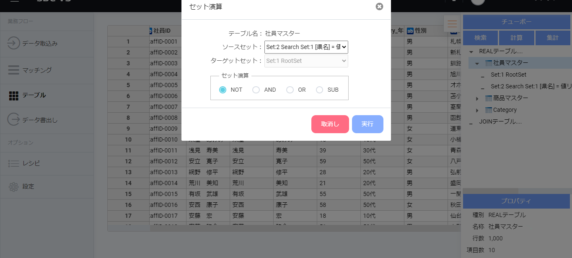Image resolution: width=572 pixels, height=258 pixels.
Task: Close the セット演算 dialog with X icon
Action: coord(379,6)
